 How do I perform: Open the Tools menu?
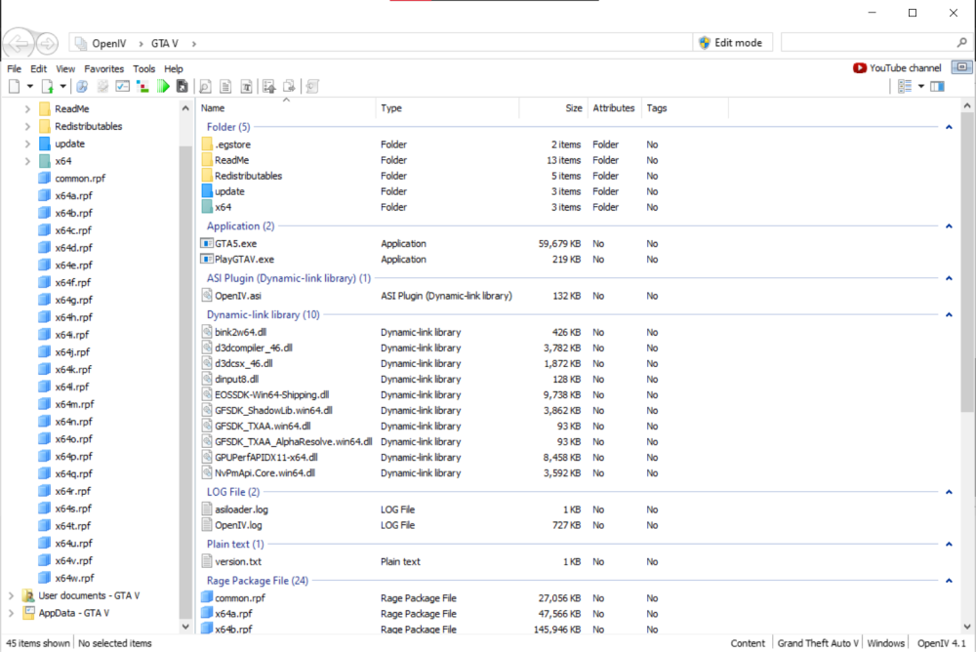[143, 68]
